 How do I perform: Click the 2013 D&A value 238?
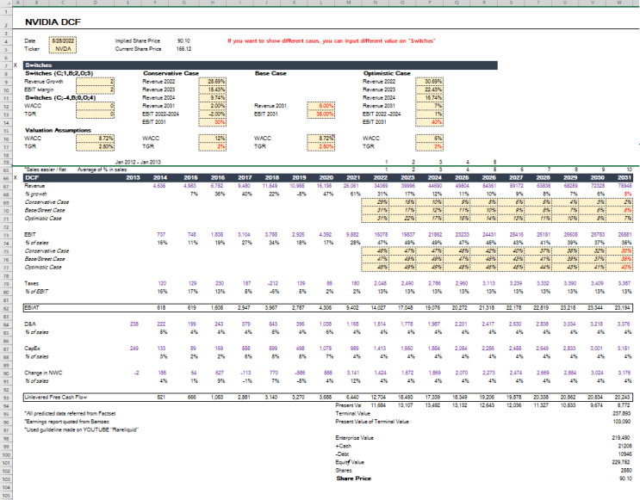coord(134,324)
